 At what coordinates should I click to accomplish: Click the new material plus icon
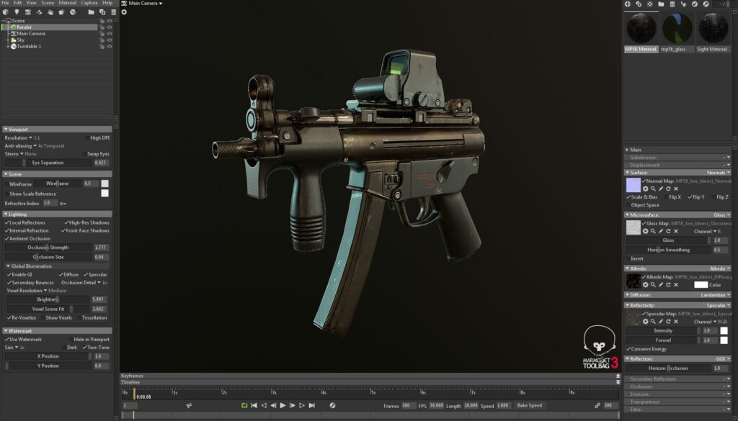point(628,4)
